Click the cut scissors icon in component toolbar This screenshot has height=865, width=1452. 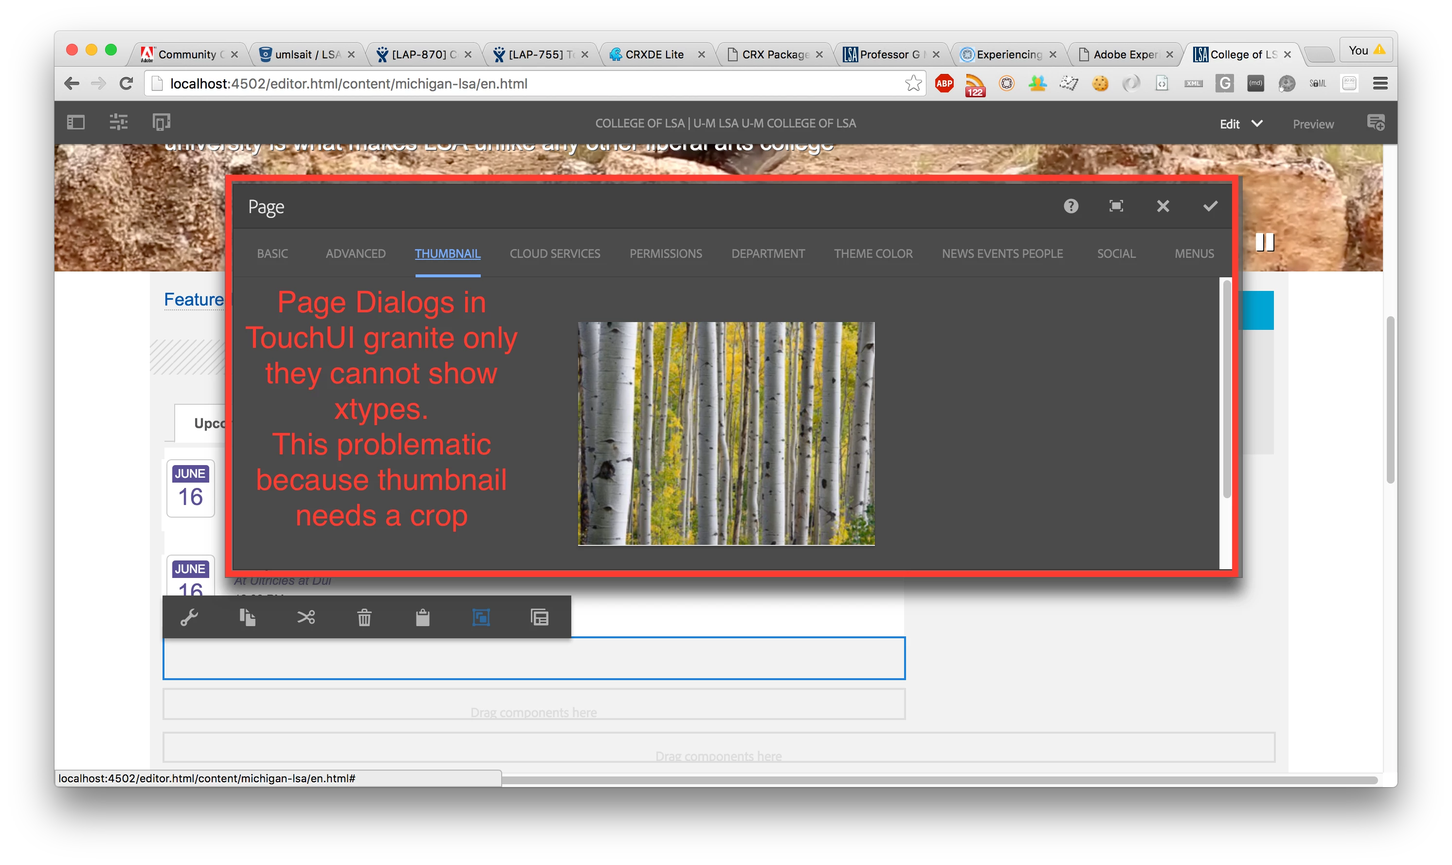pyautogui.click(x=306, y=617)
